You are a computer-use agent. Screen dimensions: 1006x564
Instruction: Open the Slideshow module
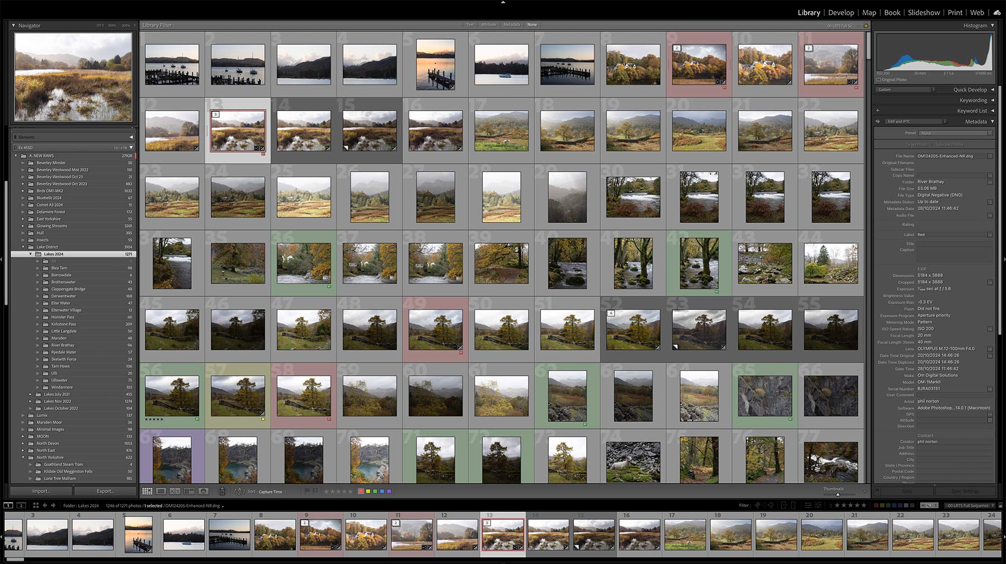(923, 12)
